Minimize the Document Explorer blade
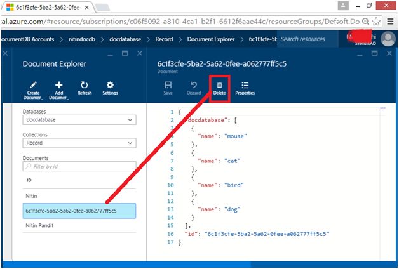This screenshot has height=269, width=399. [x=110, y=53]
